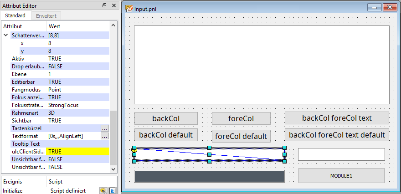Click the center handle of selected field
The height and width of the screenshot is (194, 401).
[209, 154]
